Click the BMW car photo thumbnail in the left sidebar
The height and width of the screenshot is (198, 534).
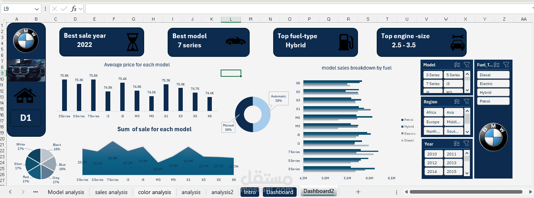[26, 70]
